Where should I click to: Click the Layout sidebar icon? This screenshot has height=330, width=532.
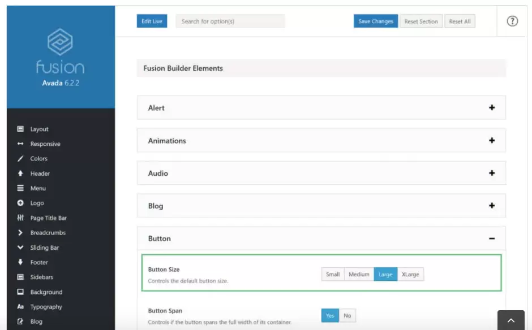tap(20, 129)
